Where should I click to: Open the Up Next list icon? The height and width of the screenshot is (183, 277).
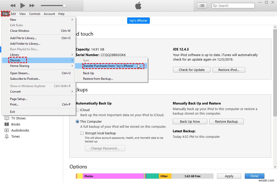(202, 5)
